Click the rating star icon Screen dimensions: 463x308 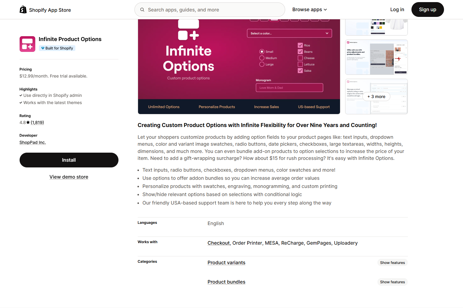[28, 122]
